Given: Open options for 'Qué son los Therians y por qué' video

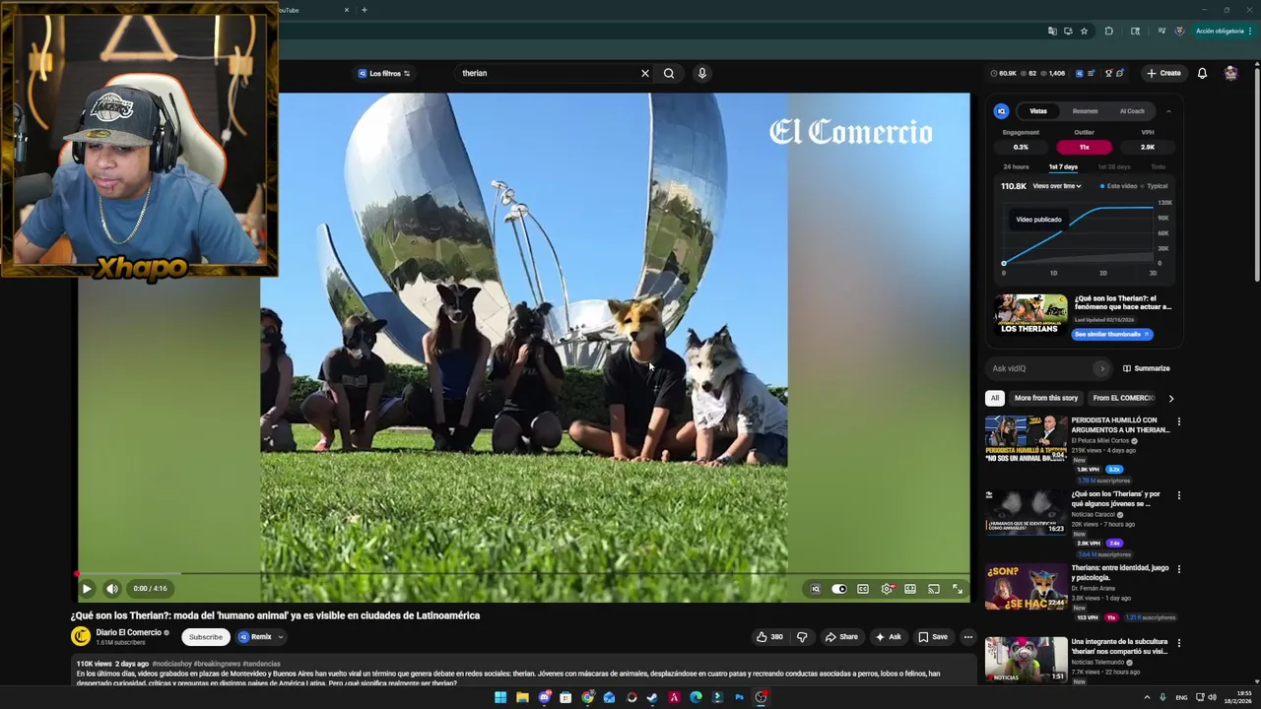Looking at the screenshot, I should tap(1178, 495).
